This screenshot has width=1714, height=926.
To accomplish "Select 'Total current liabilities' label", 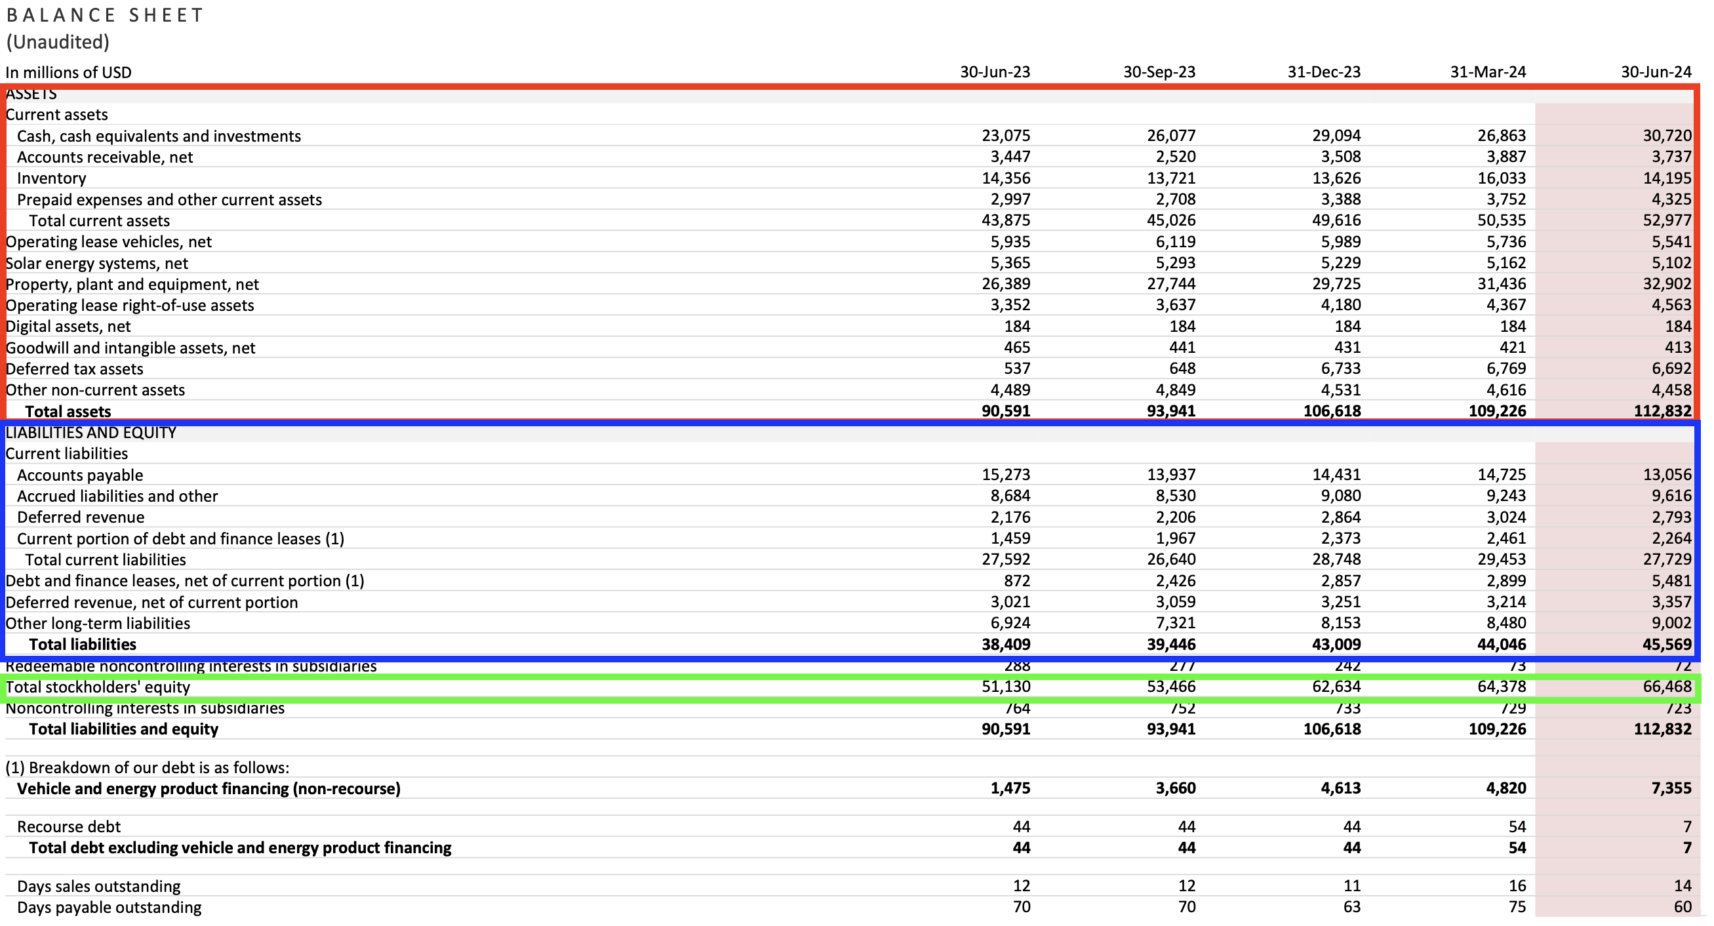I will click(x=106, y=559).
